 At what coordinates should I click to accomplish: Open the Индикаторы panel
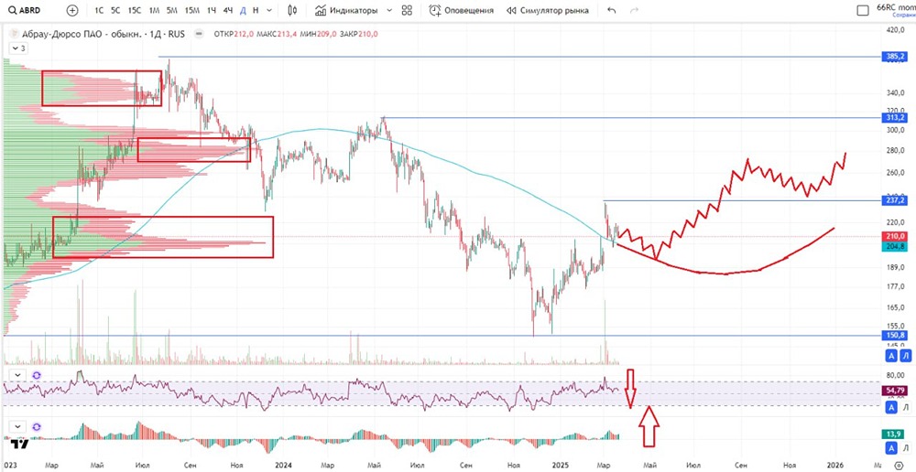point(346,10)
